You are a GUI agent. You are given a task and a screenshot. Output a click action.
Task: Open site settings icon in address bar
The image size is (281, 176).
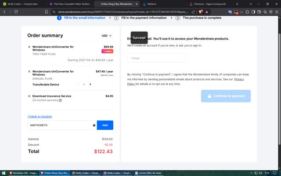[x=54, y=12]
